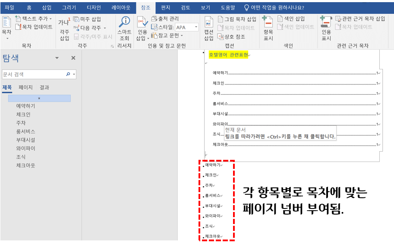394x246 pixels.
Task: Switch to the 디자인 tab
Action: pos(94,7)
